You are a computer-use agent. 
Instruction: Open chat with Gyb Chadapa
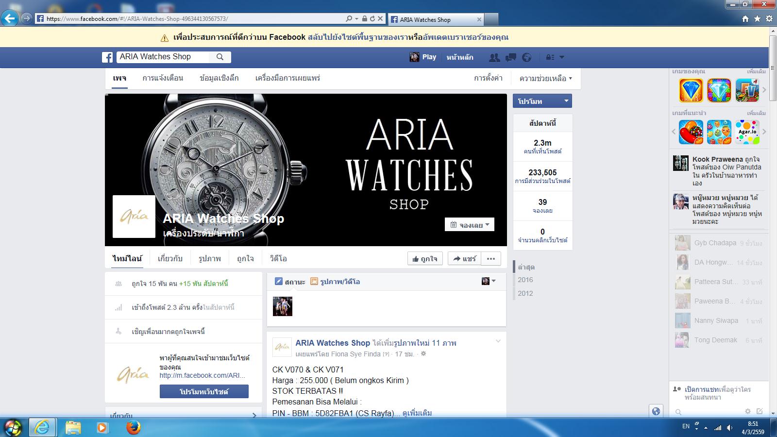718,243
